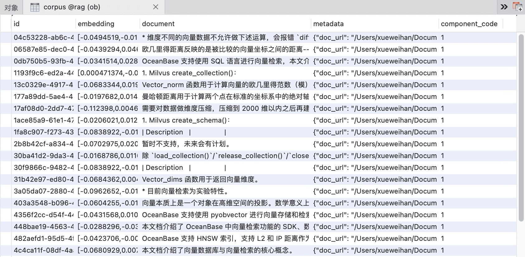
Task: Click document cell '* 目前向量检索为实验特性。'
Action: pos(225,191)
